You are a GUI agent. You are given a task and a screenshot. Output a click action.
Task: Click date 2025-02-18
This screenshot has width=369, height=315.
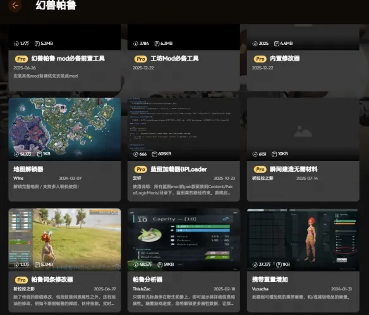coord(224,289)
